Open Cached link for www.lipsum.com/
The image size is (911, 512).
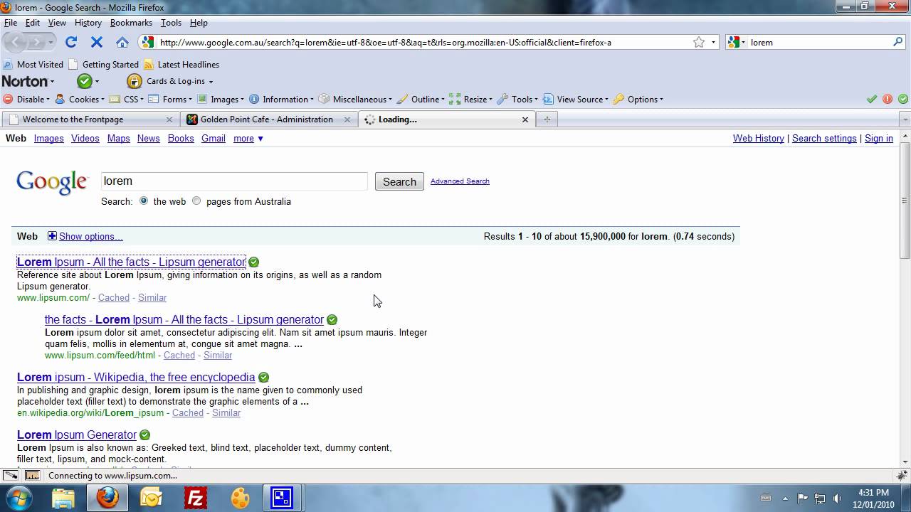tap(114, 298)
